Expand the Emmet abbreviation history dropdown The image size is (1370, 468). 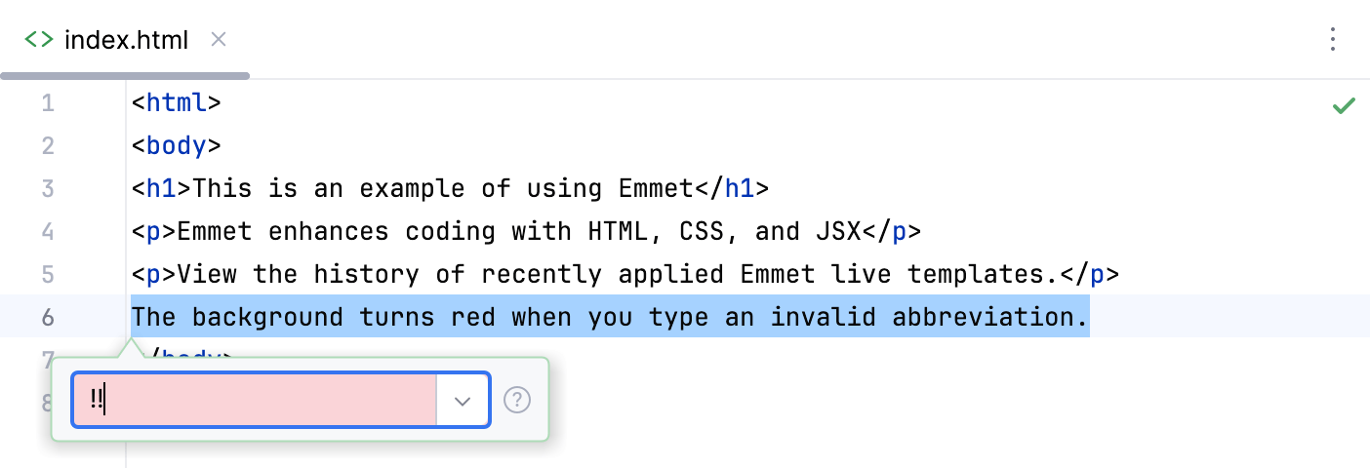463,400
